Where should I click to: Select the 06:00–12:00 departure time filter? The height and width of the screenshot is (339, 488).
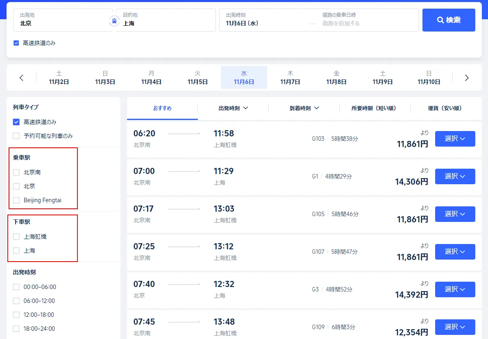coord(16,301)
